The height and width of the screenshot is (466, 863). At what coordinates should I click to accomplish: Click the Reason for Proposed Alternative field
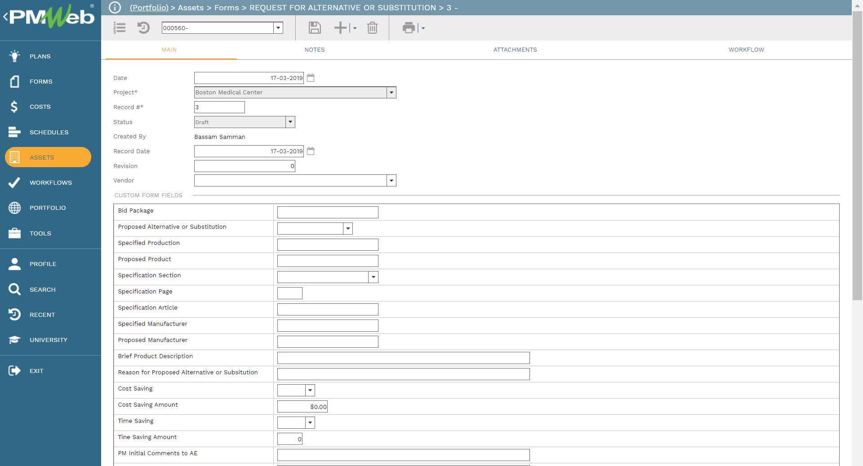(x=403, y=374)
